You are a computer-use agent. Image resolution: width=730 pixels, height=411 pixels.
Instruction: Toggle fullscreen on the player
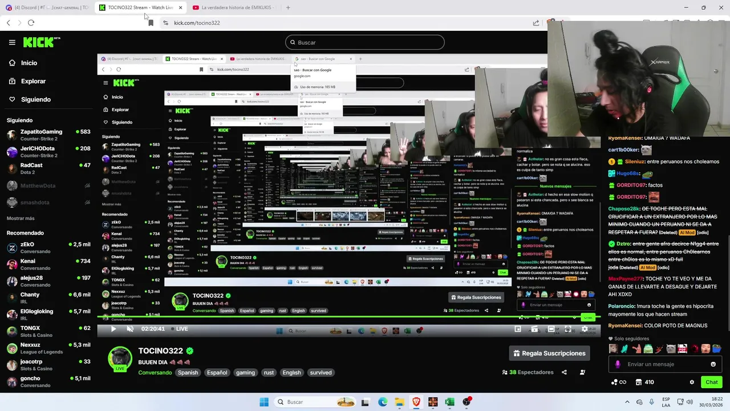click(x=567, y=329)
